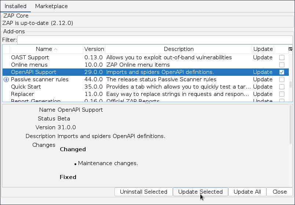295x205 pixels.
Task: Click 'Allows you to exploit out-of-band vulnerabilities' text
Action: pyautogui.click(x=169, y=57)
